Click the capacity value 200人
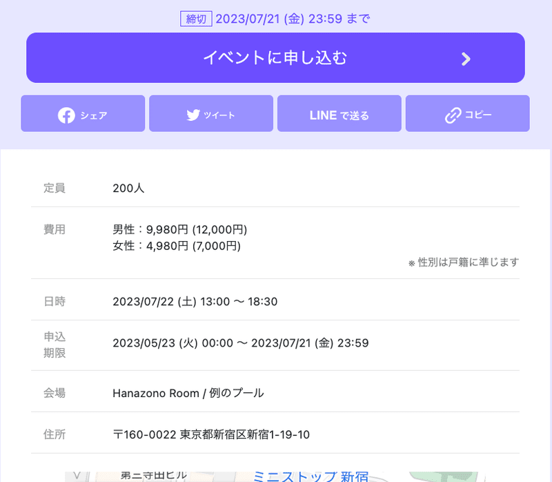 tap(128, 188)
